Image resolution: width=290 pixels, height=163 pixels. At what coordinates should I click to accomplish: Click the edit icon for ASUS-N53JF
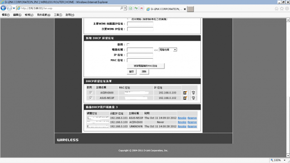(x=185, y=98)
